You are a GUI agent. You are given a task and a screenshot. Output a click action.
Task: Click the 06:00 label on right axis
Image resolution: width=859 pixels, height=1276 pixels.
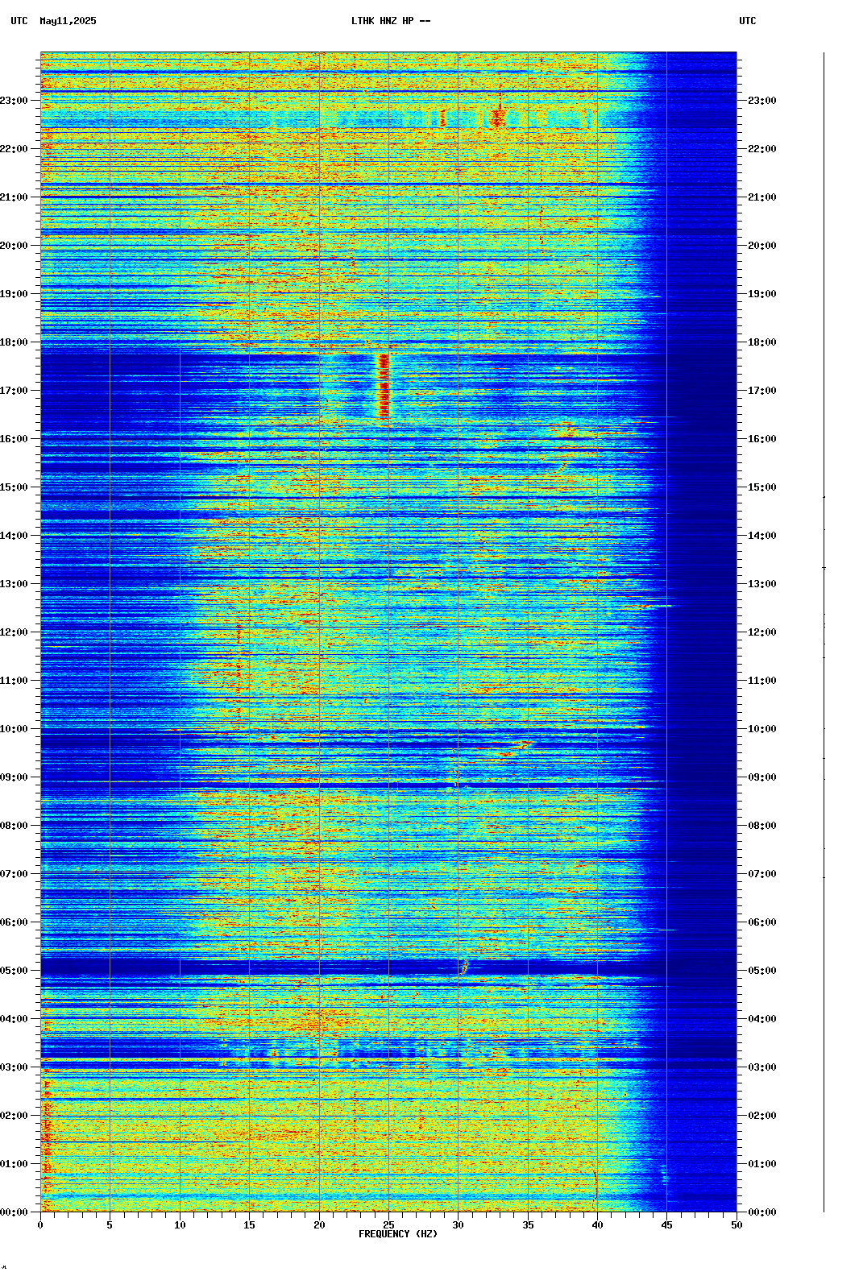point(762,922)
